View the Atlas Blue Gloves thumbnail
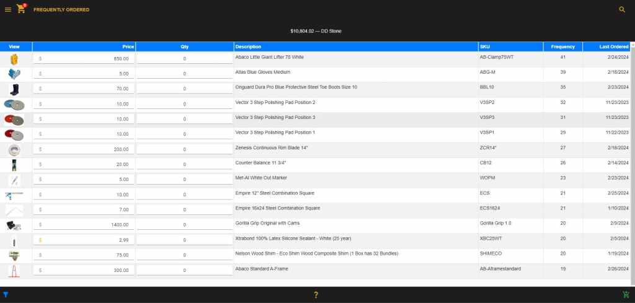Viewport: 635px width, 303px height. (x=15, y=74)
